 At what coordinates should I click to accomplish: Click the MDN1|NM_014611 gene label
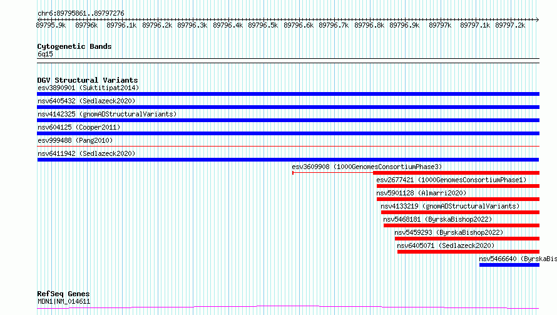click(x=64, y=301)
